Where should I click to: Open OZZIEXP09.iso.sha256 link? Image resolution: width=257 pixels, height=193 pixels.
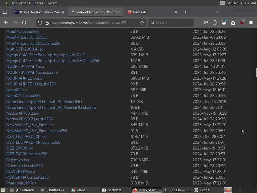[27, 154]
